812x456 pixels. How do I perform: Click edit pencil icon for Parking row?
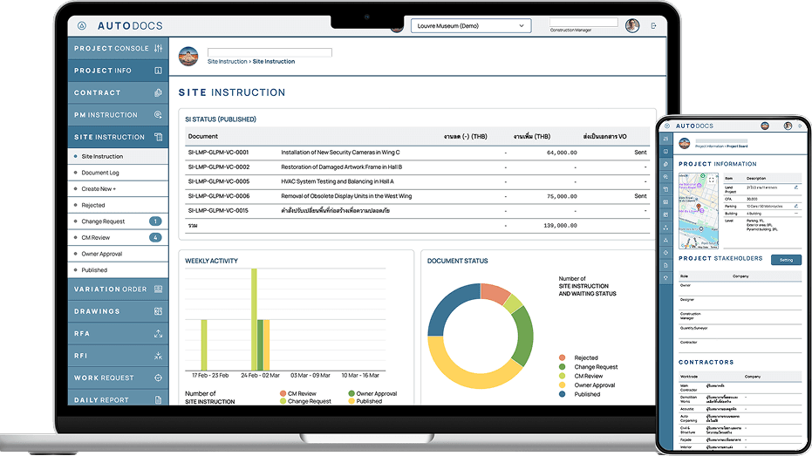coord(796,206)
